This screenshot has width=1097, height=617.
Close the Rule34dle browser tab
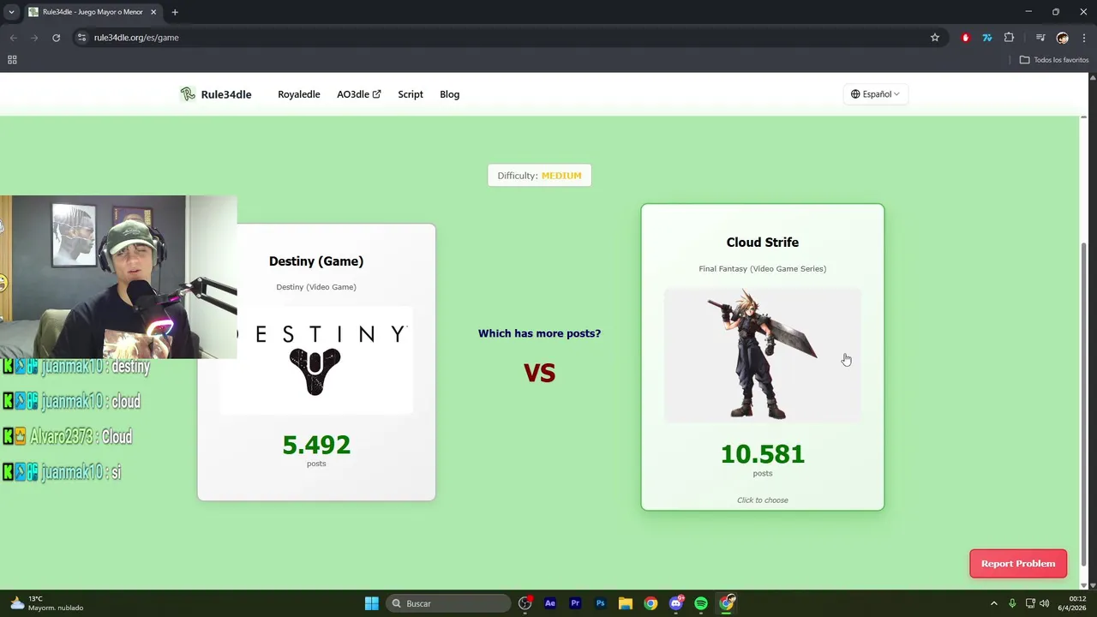[153, 12]
